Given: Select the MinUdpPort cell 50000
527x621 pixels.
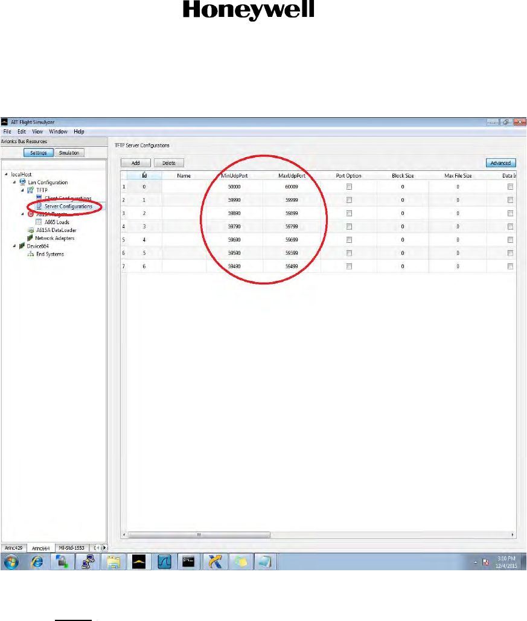Looking at the screenshot, I should click(234, 187).
